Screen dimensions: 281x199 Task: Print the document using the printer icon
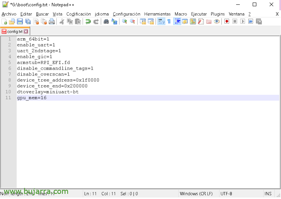[52, 21]
